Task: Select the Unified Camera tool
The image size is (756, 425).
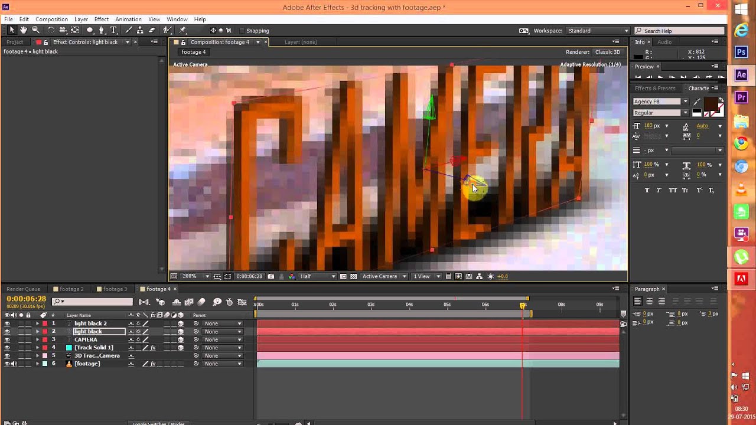Action: click(63, 30)
